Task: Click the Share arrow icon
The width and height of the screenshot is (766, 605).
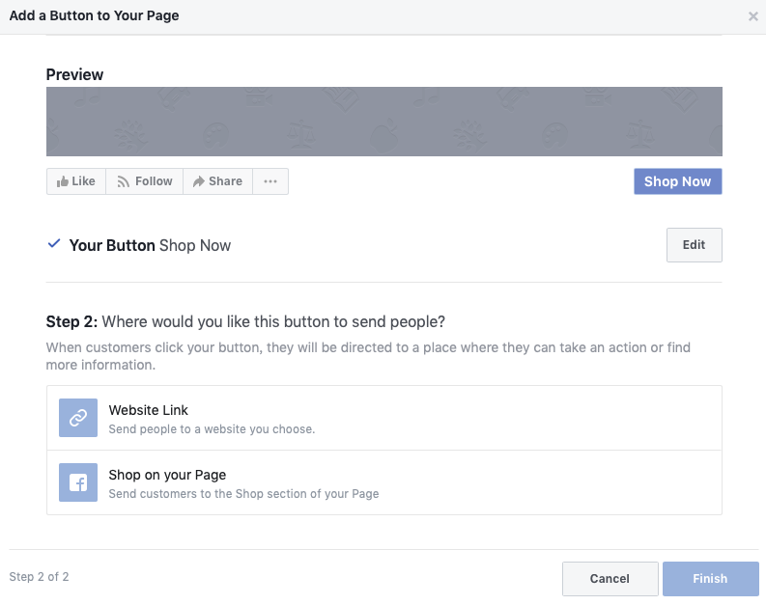Action: 199,181
